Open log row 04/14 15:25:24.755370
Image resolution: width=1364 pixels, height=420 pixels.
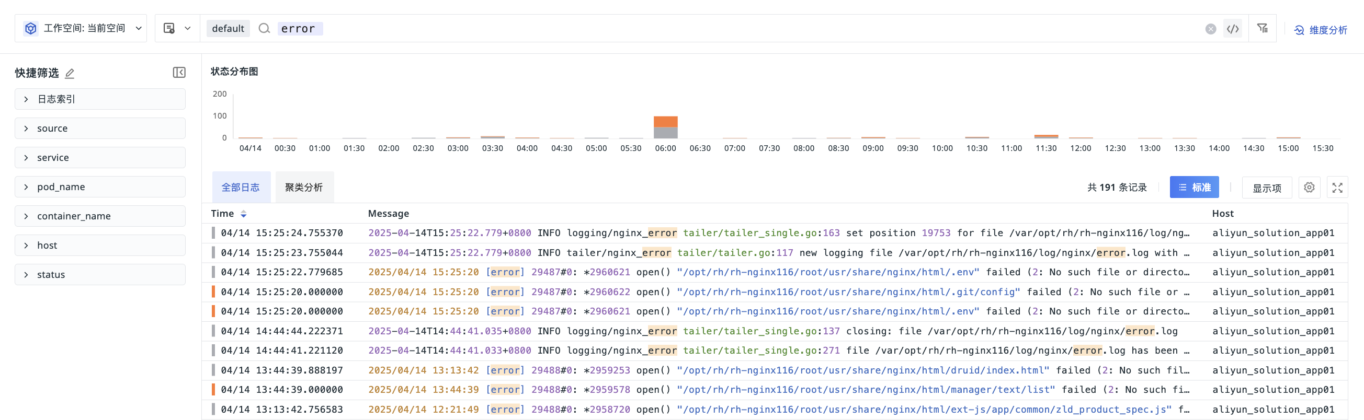(775, 233)
